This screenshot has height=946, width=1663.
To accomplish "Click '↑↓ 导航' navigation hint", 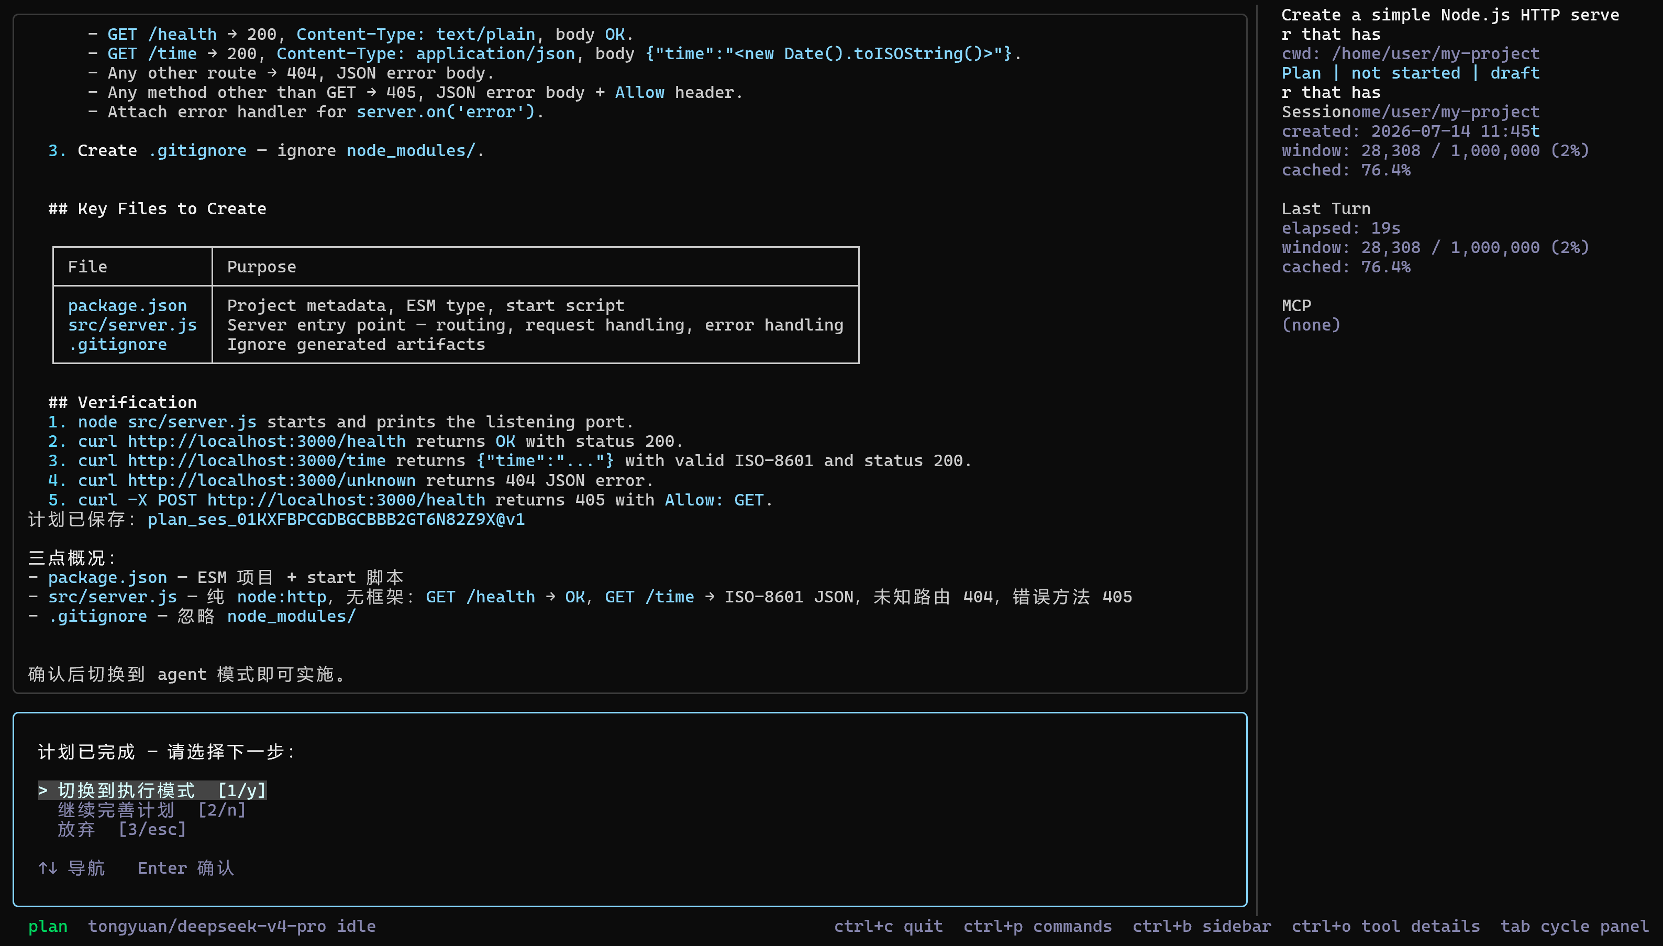I will tap(71, 868).
